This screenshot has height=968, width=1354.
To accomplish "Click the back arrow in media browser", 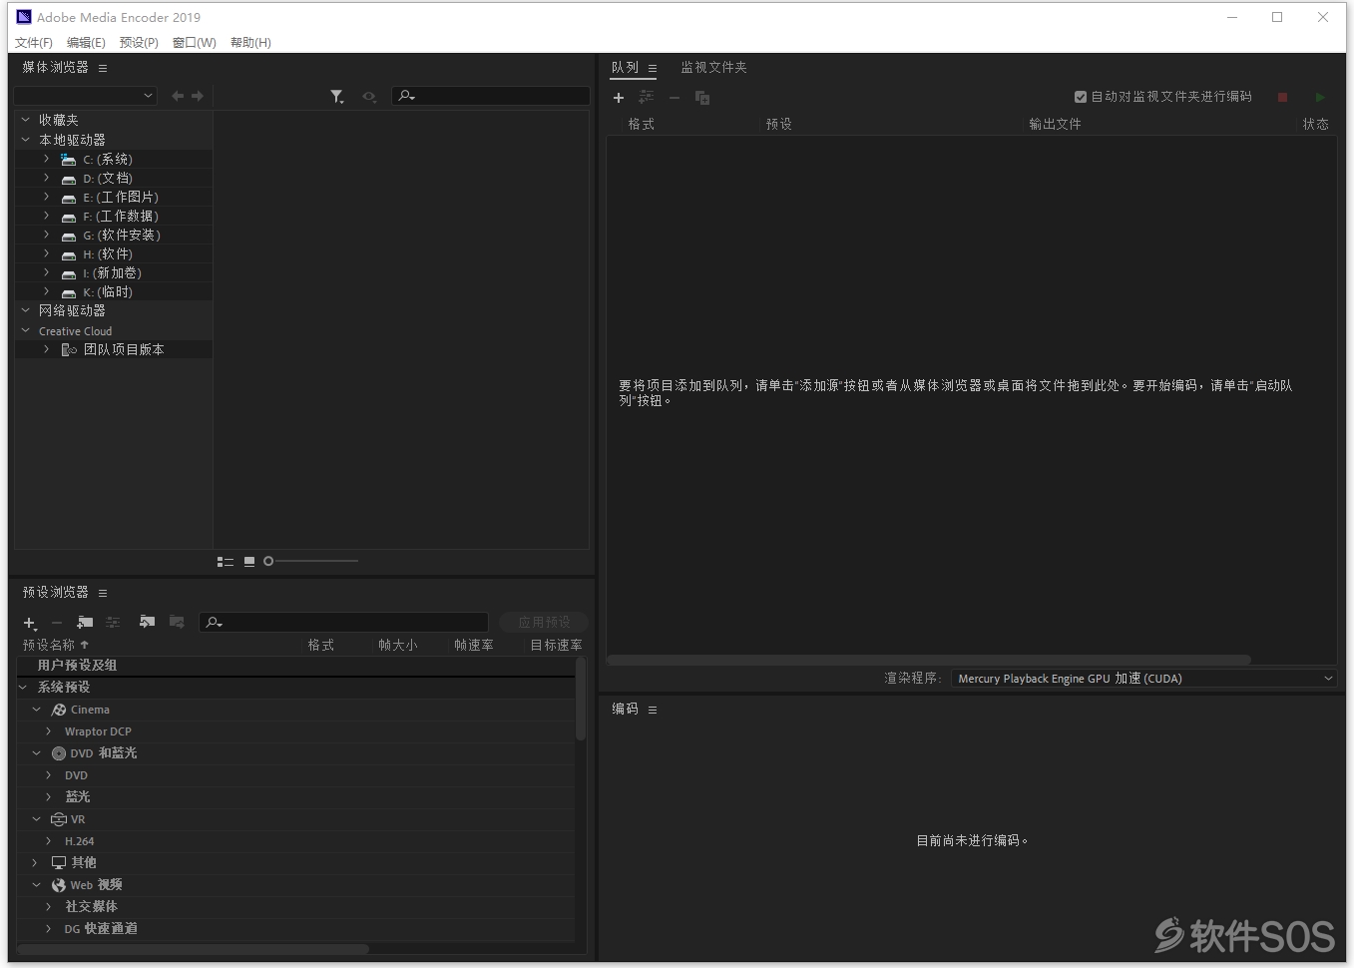I will click(x=178, y=96).
